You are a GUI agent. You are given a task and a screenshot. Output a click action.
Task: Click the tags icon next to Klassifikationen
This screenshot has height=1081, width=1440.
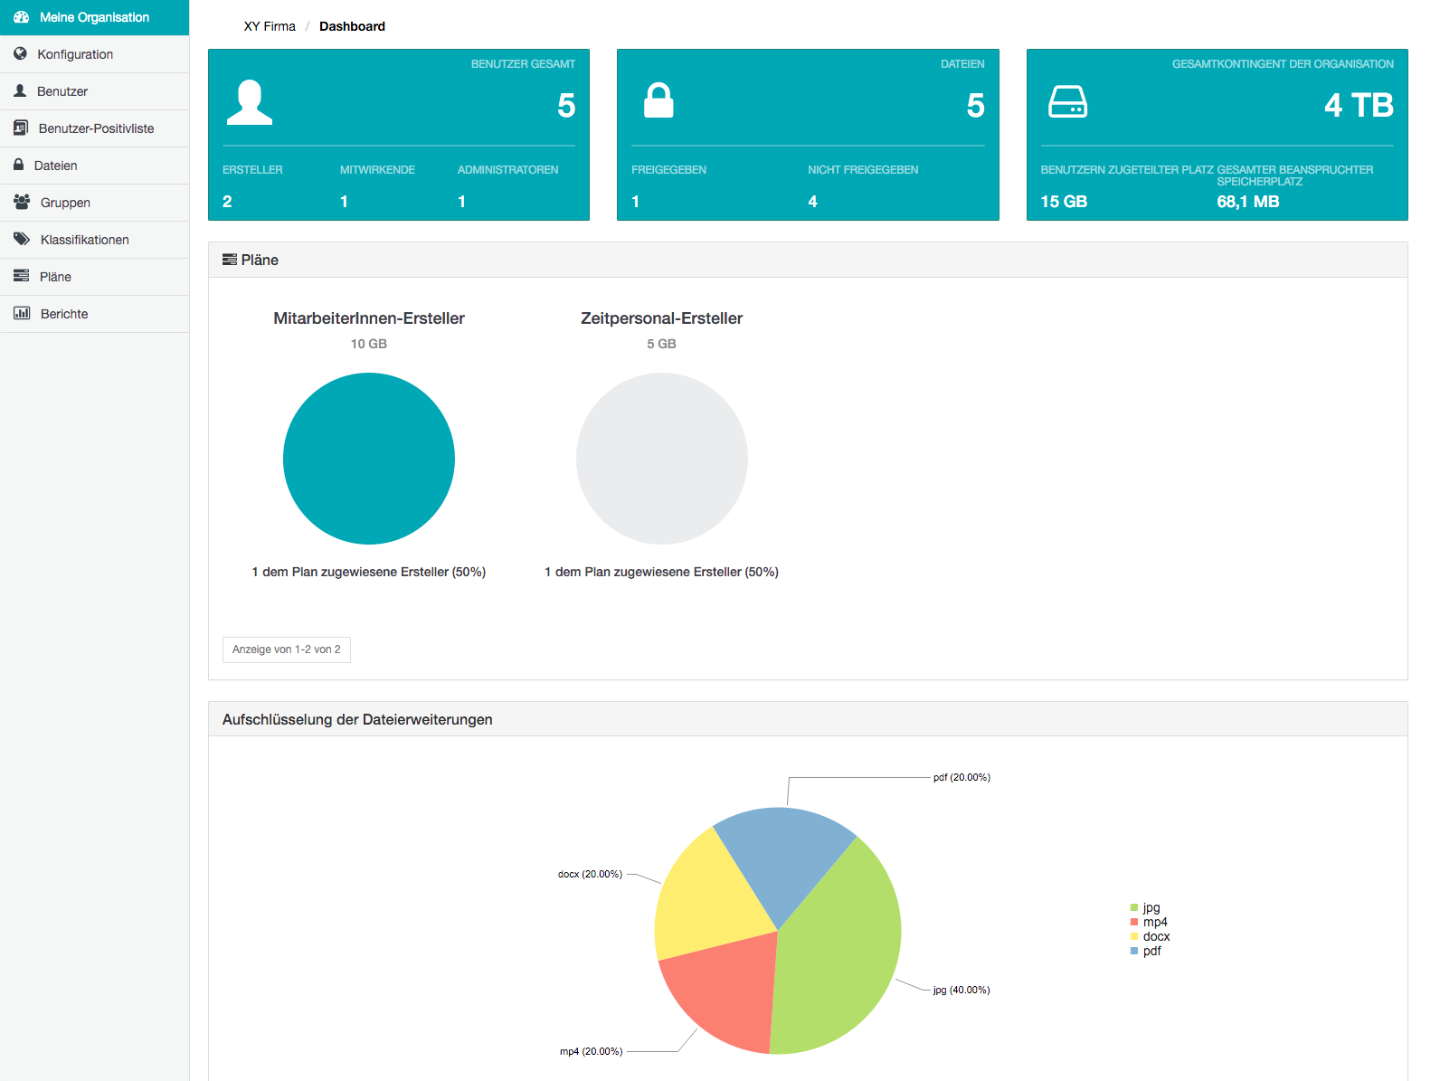[22, 239]
